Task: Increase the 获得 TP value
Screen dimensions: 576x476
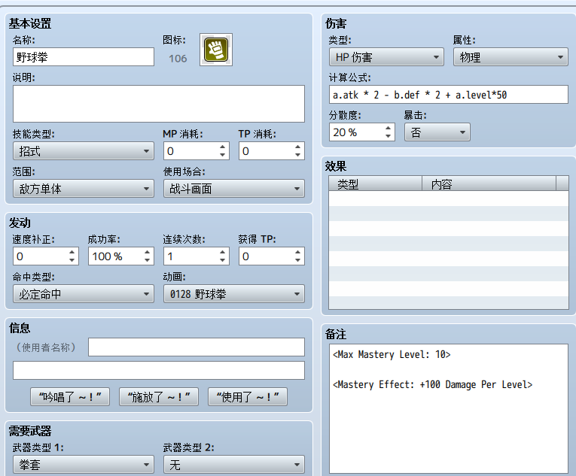Action: (x=297, y=253)
